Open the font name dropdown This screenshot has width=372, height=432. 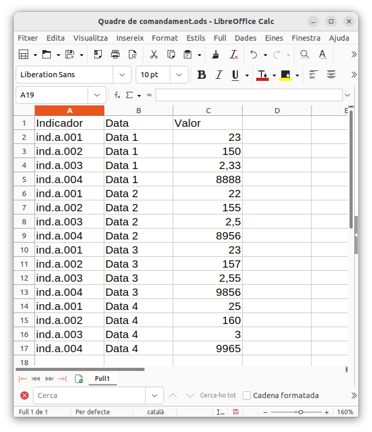pyautogui.click(x=122, y=75)
